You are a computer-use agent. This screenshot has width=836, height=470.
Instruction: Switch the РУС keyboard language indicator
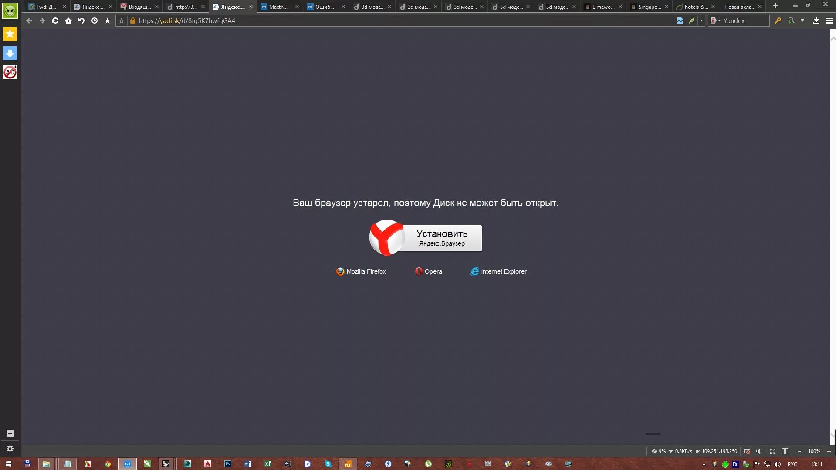[792, 464]
